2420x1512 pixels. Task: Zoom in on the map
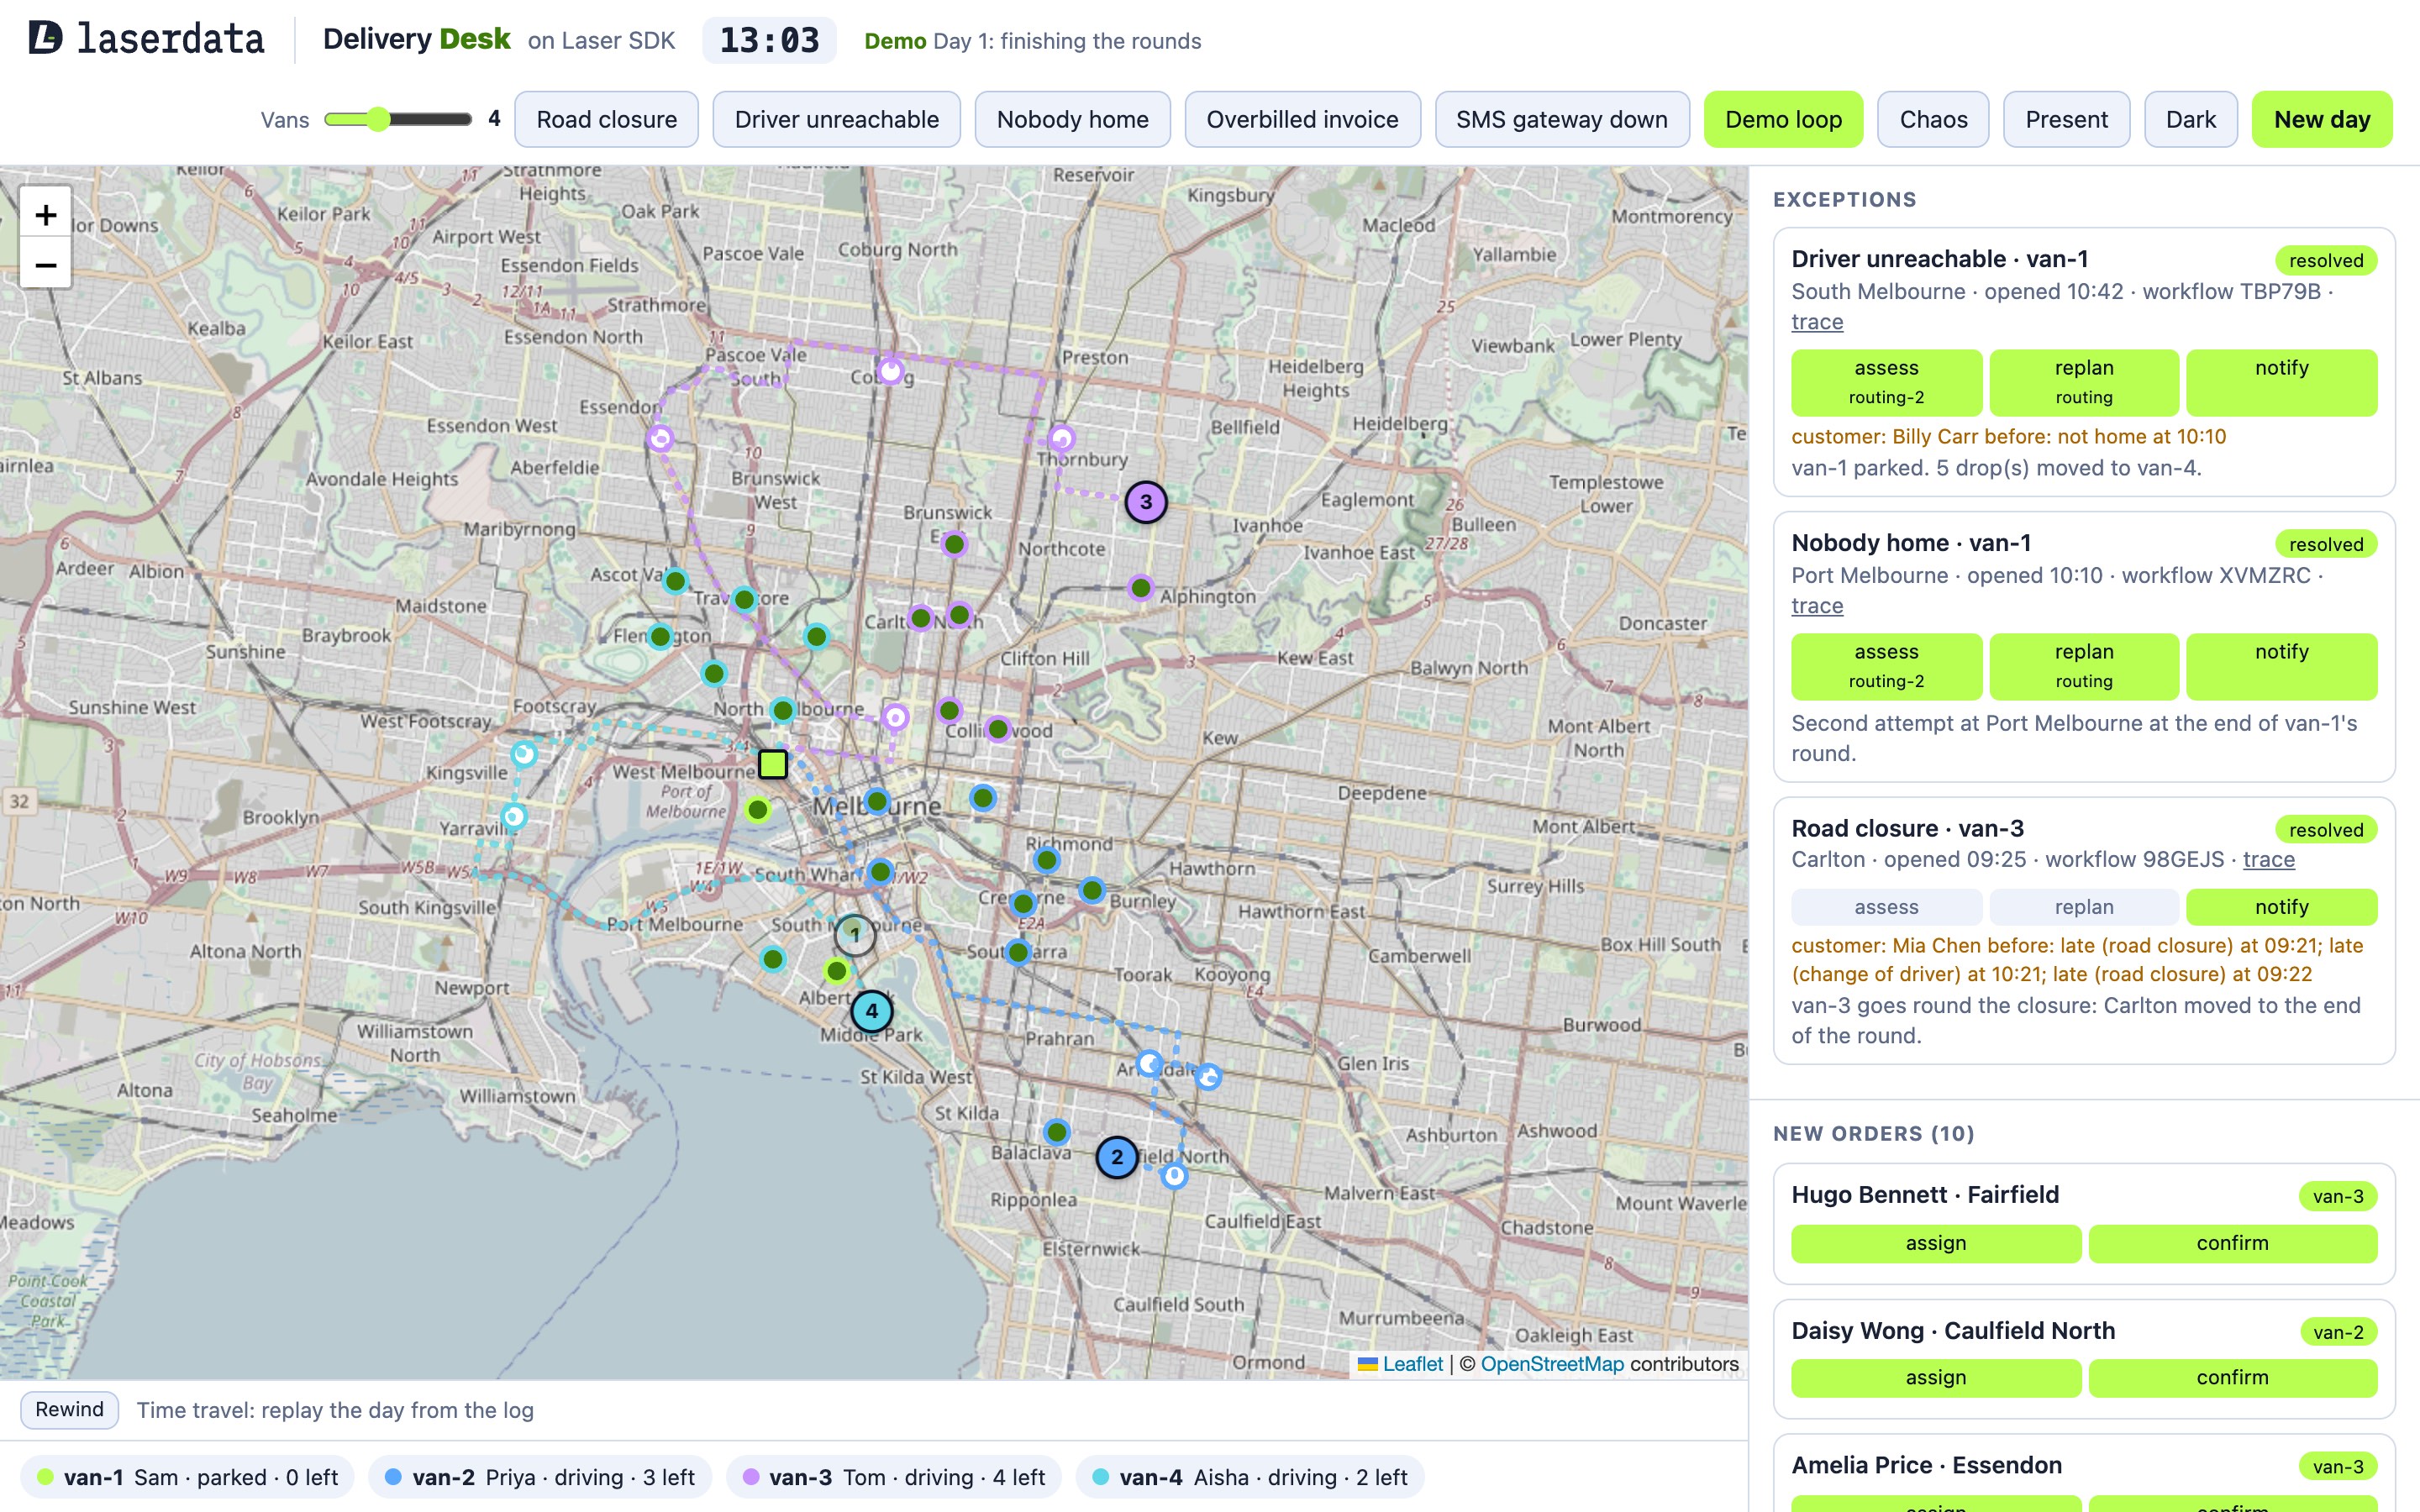click(x=45, y=213)
